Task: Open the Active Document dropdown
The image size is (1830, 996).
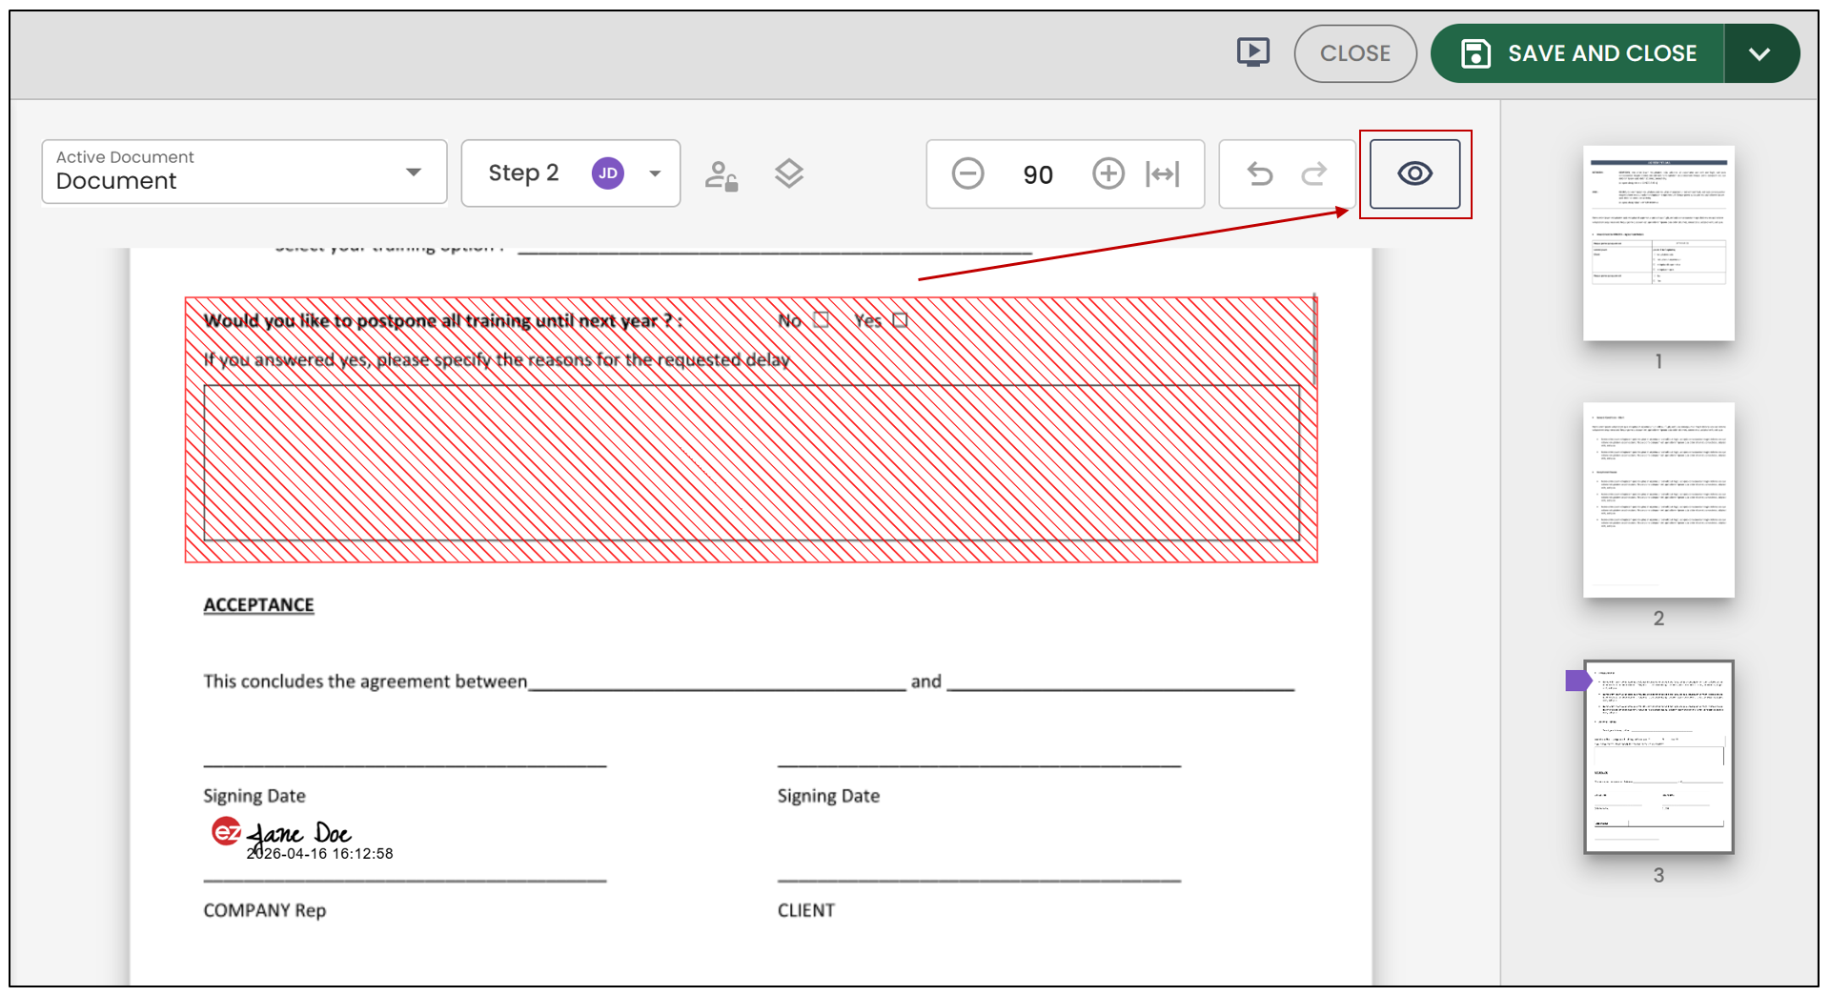Action: point(244,172)
